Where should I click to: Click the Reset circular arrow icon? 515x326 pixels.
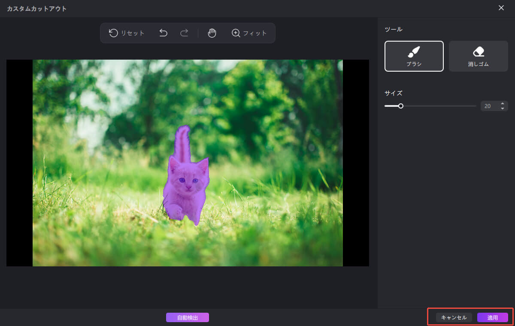[113, 33]
